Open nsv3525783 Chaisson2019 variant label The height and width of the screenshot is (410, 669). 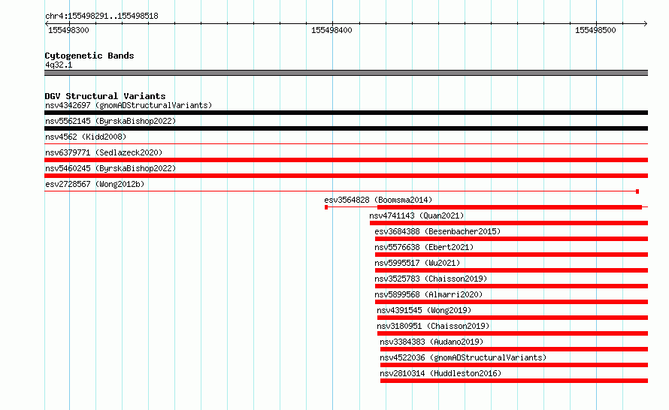tap(431, 279)
